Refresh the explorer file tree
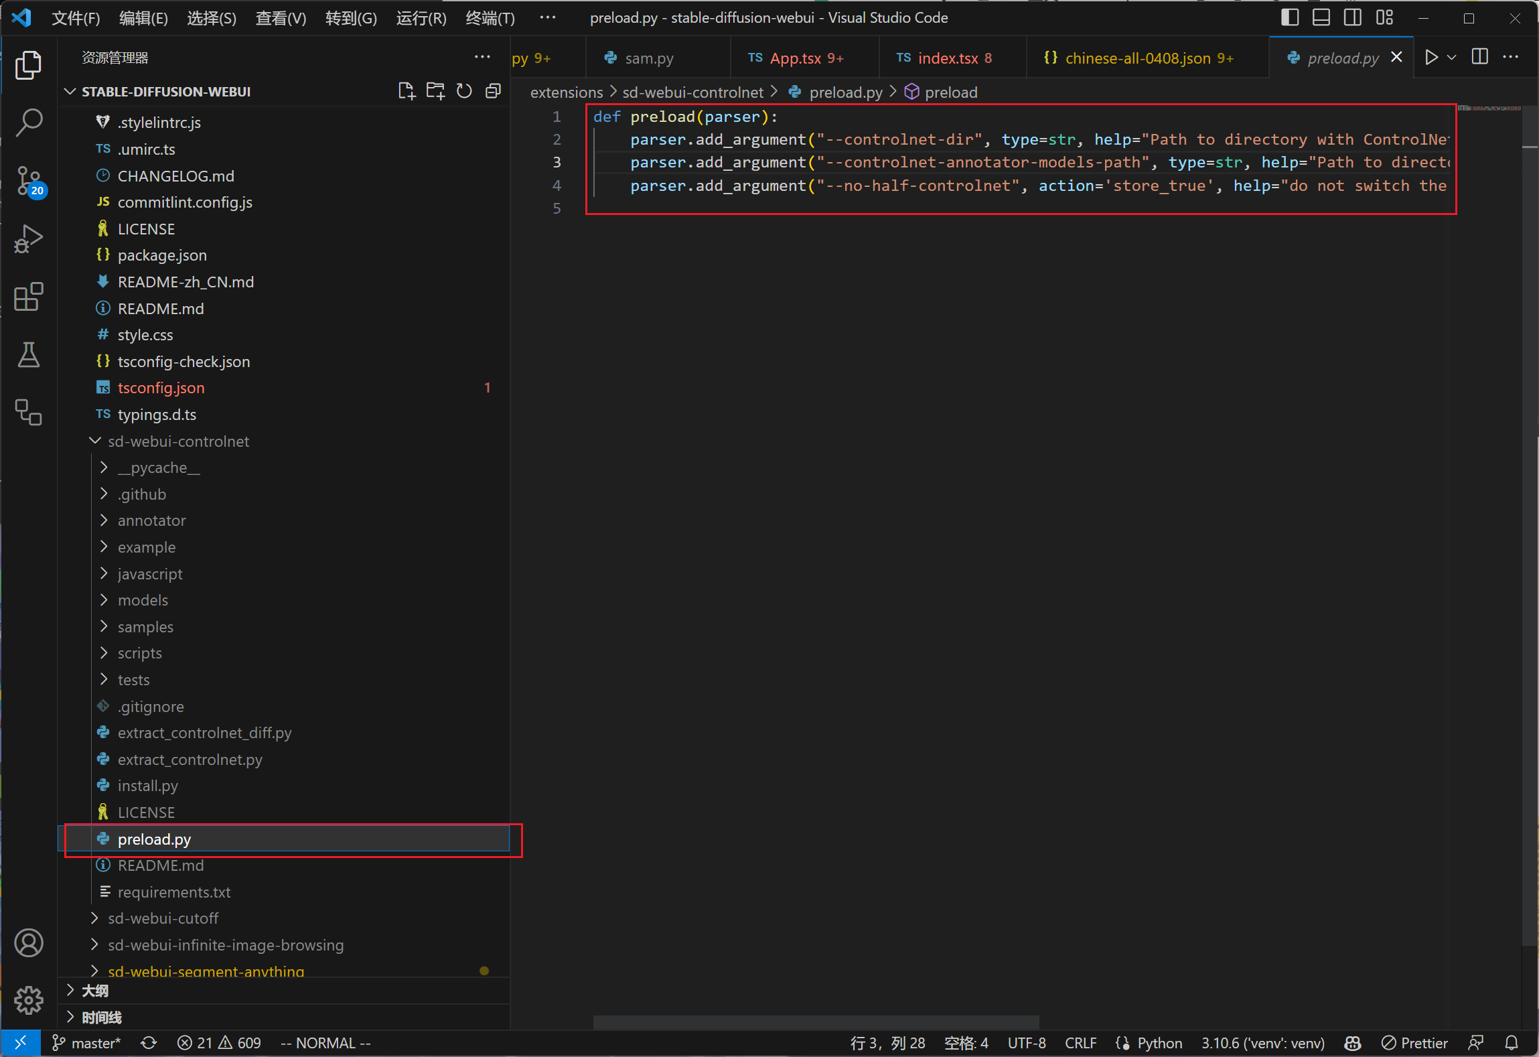 click(464, 91)
